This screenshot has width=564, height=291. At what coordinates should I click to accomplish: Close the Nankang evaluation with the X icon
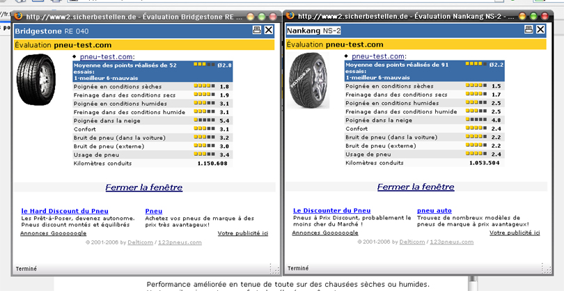(540, 29)
